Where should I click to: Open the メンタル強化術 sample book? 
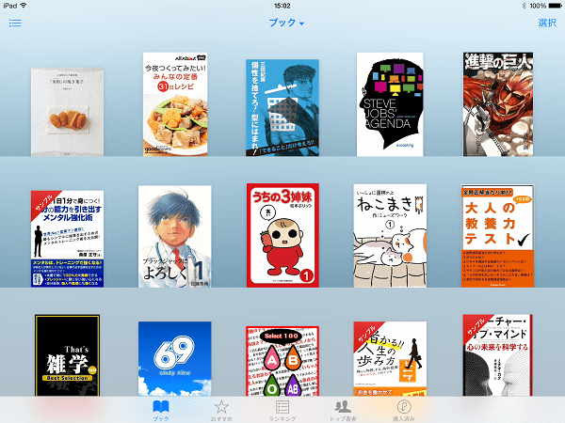[68, 239]
